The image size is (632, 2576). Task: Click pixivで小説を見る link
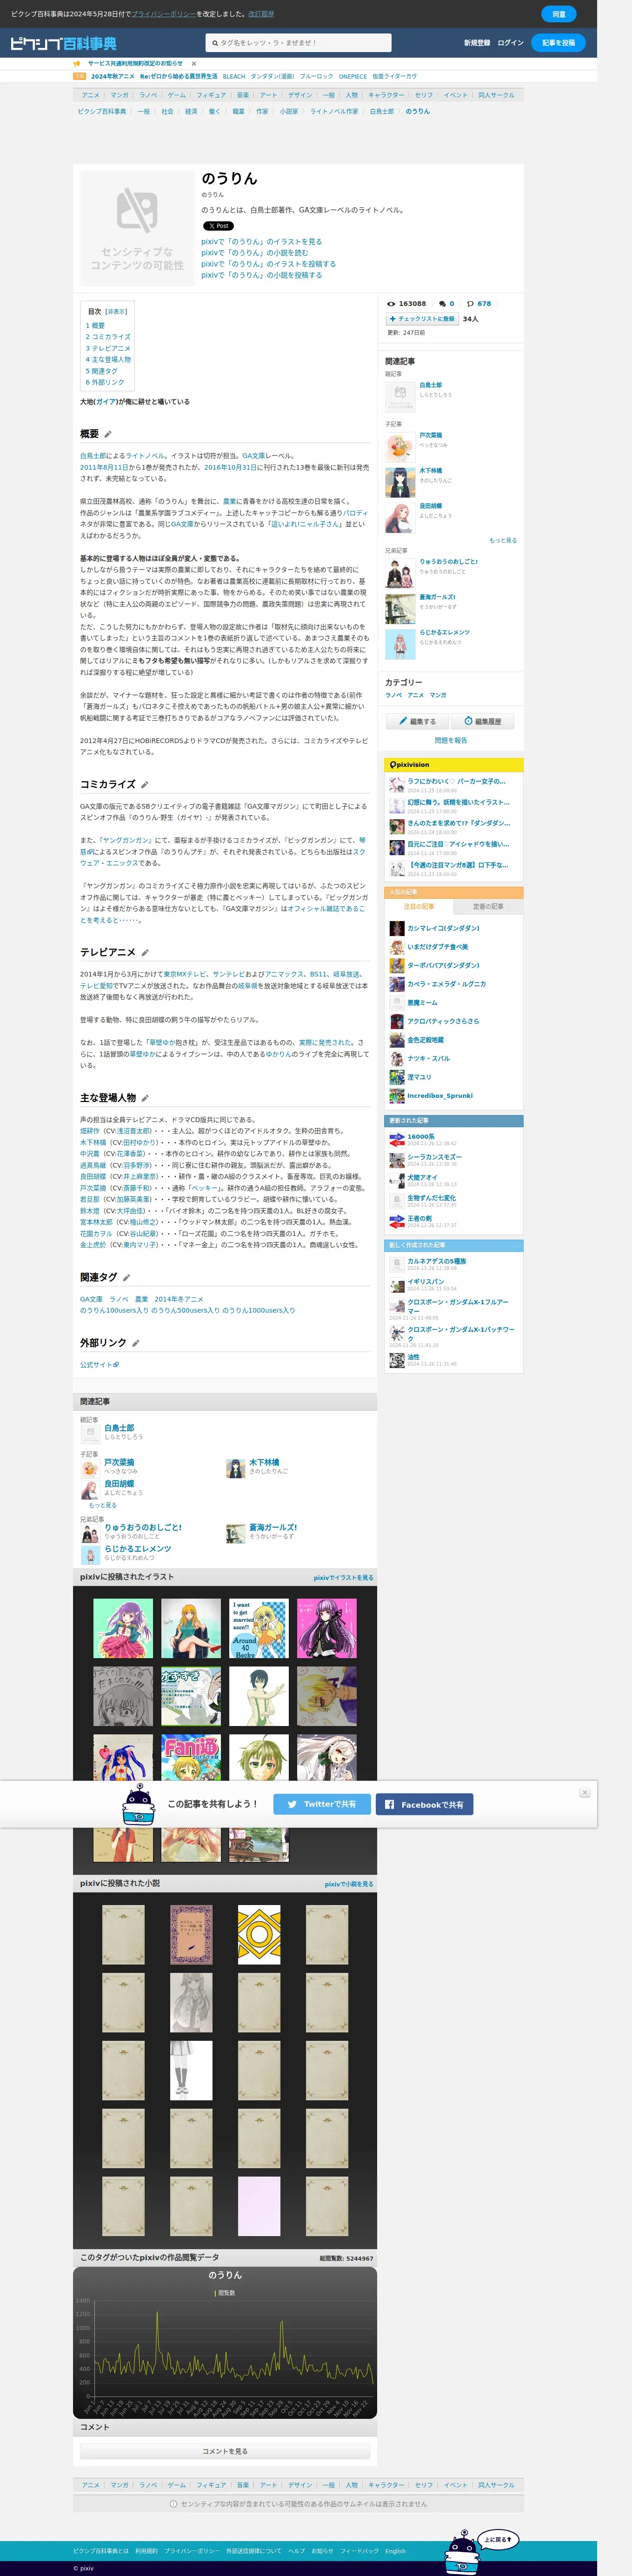point(349,1884)
